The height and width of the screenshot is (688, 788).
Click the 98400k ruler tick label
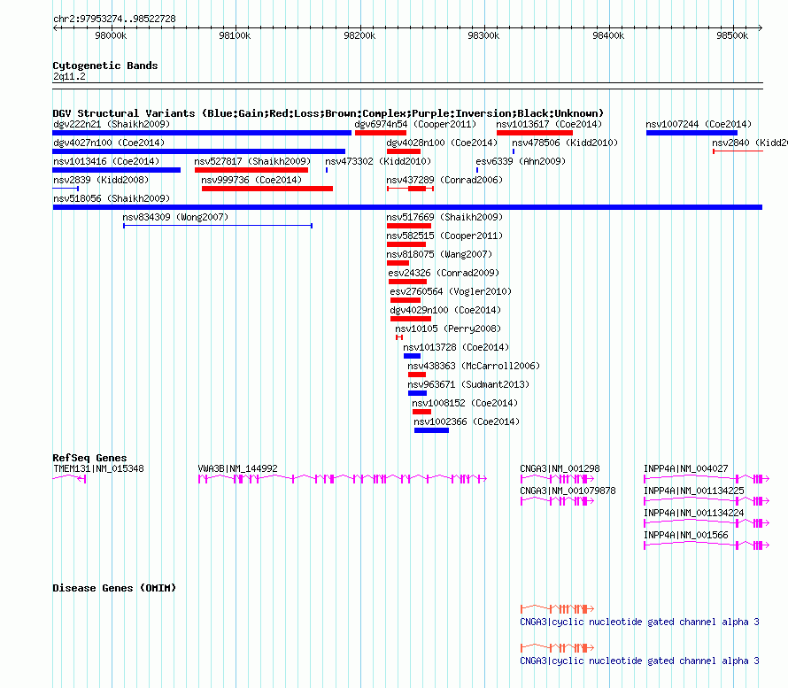click(608, 35)
